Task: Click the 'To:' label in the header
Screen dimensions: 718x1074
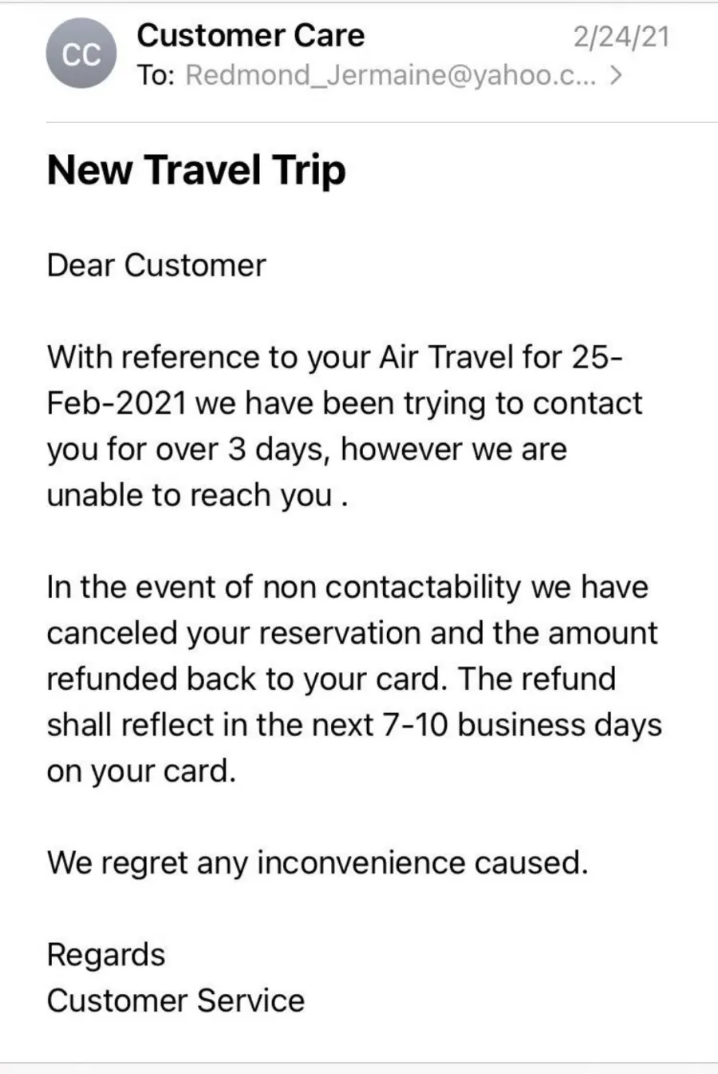Action: [156, 76]
